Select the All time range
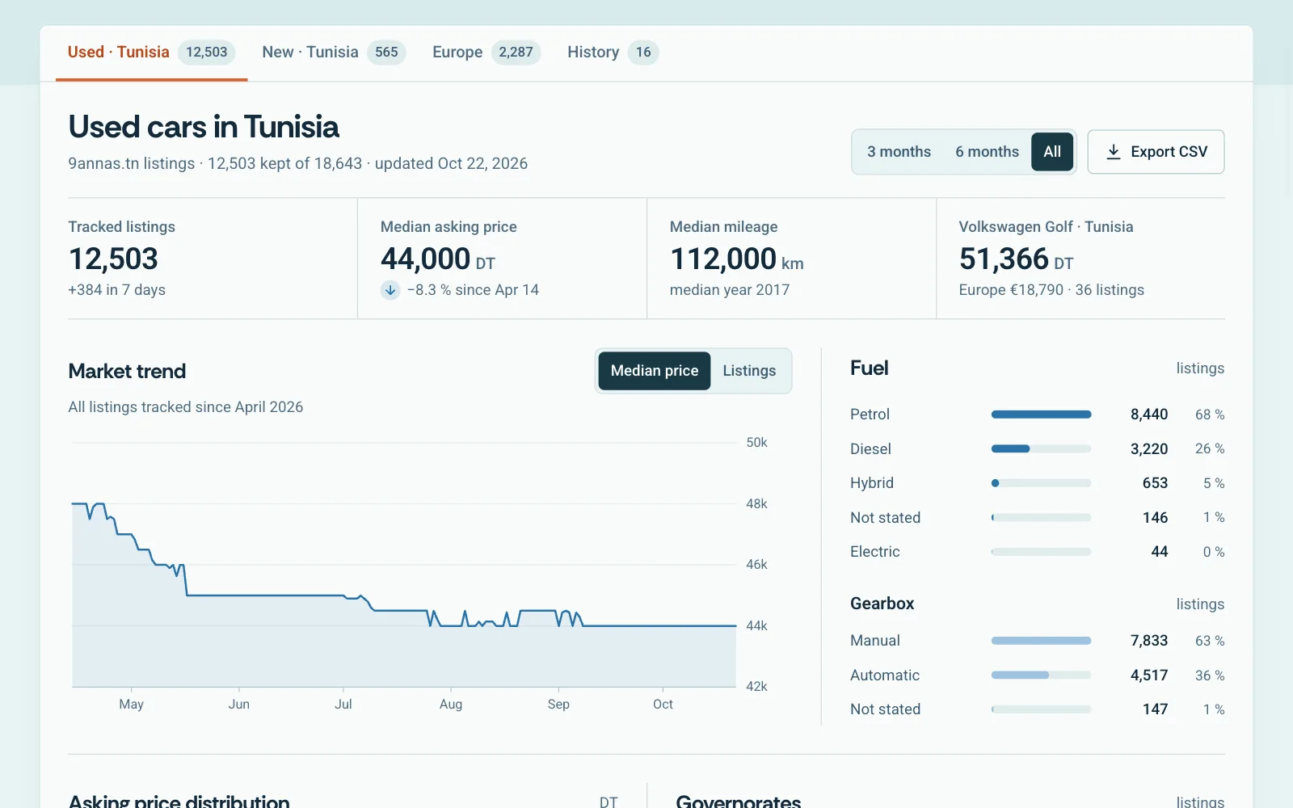The height and width of the screenshot is (808, 1293). 1052,152
